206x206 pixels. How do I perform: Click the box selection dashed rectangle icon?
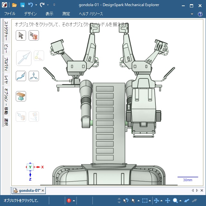(x=145, y=201)
